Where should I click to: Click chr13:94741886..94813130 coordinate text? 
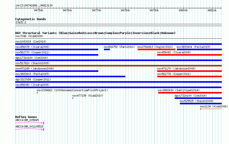(34, 5)
